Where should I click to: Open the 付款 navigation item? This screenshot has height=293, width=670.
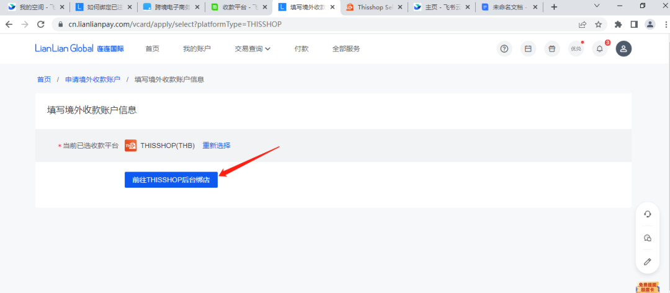(301, 48)
